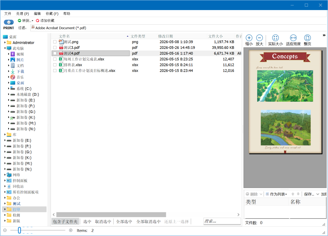
Task: Check the box for 月重点工作计划及目标概述.xlsx
Action: [x=55, y=71]
